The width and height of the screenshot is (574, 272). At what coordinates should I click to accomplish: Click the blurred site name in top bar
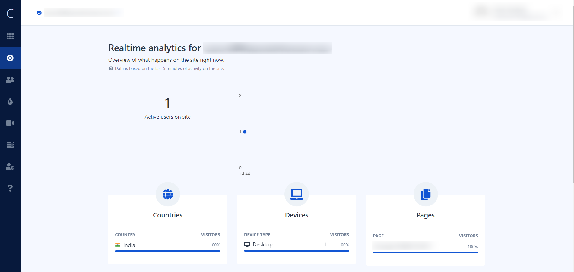pyautogui.click(x=83, y=13)
